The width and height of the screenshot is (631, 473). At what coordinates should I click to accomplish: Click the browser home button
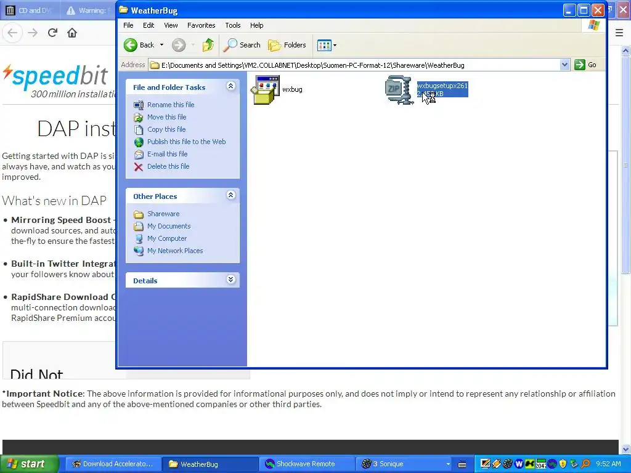tap(72, 33)
